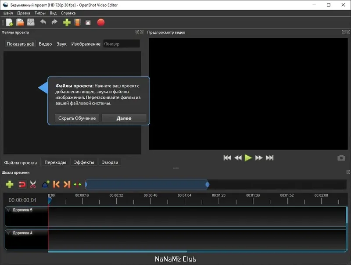Import files with the green plus toolbar icon
Viewport: 351px width, 265px height.
click(x=67, y=22)
